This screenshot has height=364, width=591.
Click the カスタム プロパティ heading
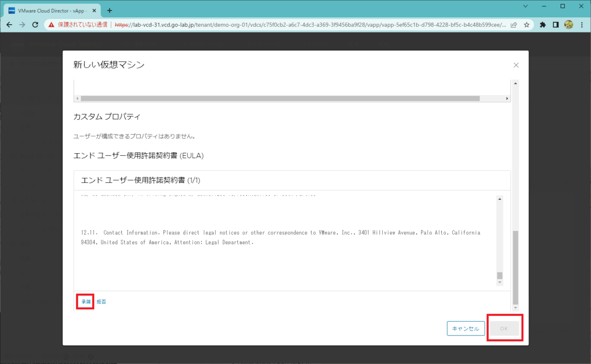[x=107, y=117]
